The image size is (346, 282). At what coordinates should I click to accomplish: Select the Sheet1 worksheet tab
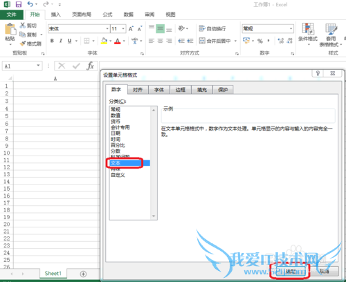(x=53, y=274)
